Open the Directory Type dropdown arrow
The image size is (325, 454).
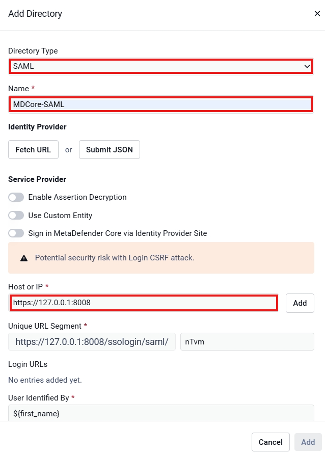[x=307, y=66]
